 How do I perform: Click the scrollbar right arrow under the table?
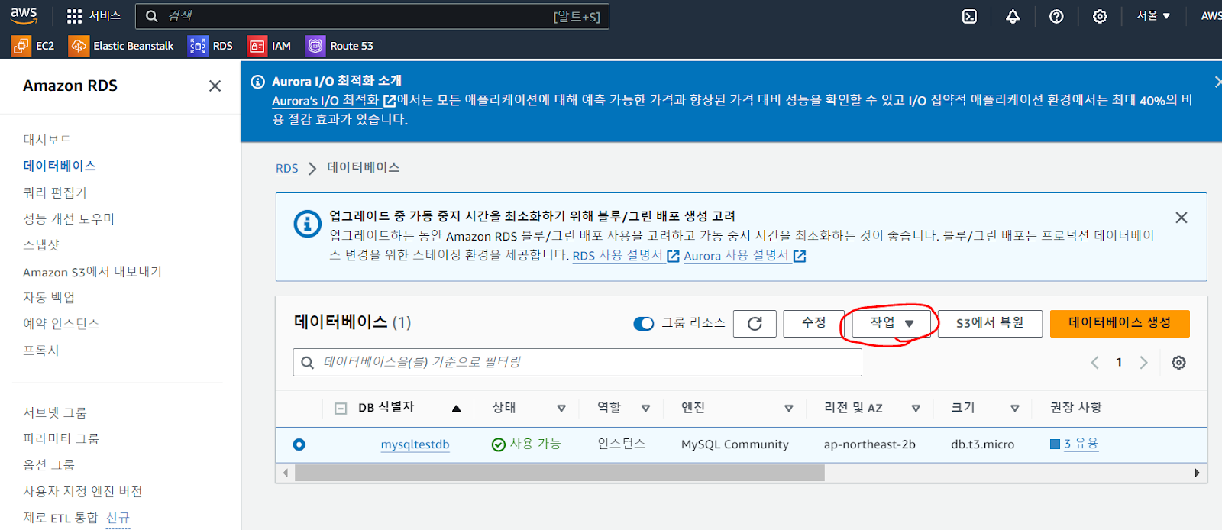(1197, 473)
